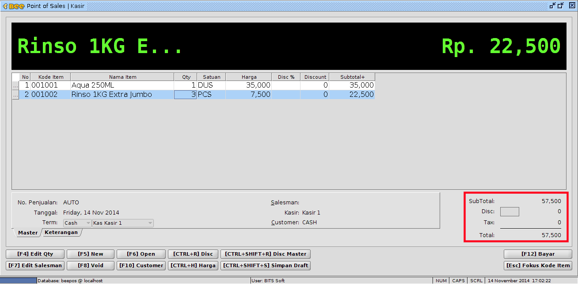Click the Disc input box in totals
The width and height of the screenshot is (578, 284).
pos(510,211)
